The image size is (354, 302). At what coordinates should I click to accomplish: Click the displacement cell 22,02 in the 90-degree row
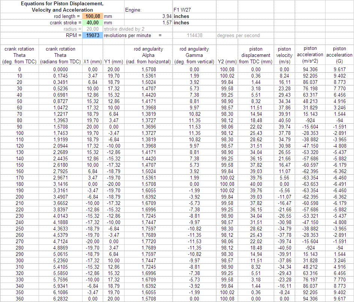pyautogui.click(x=256, y=127)
